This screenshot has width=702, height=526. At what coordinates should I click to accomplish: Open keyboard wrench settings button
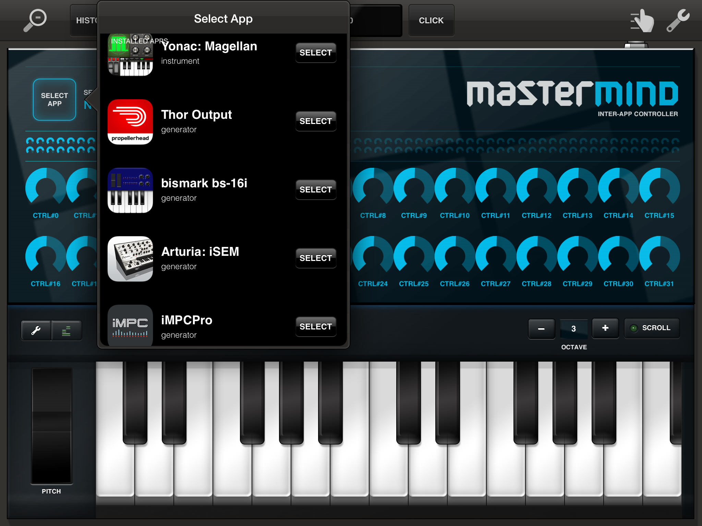point(36,330)
